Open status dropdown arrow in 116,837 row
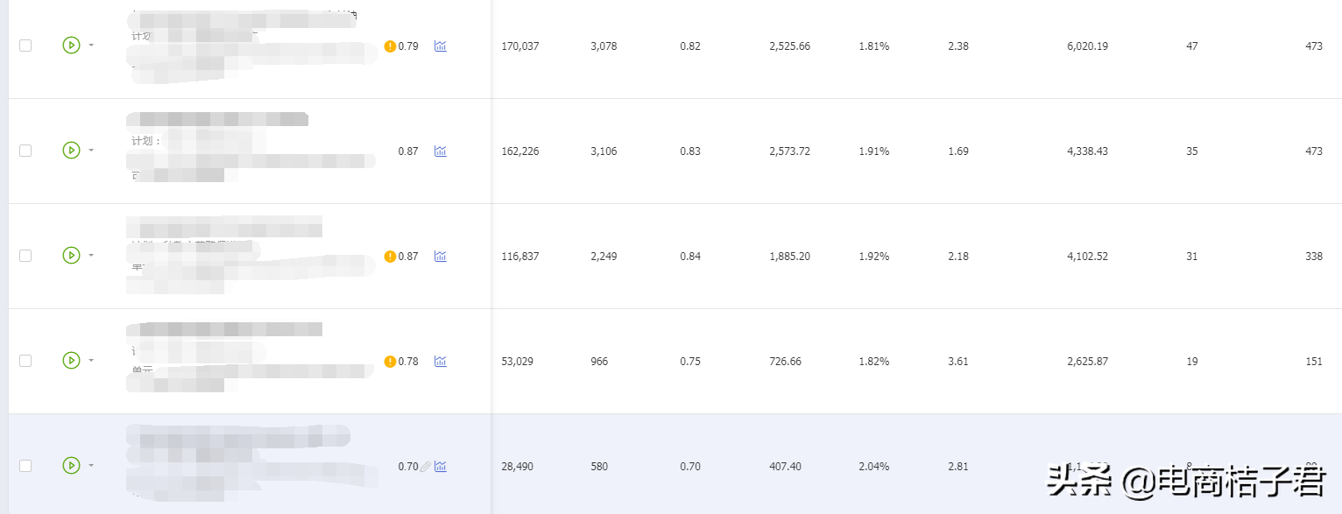This screenshot has width=1342, height=514. pos(91,256)
